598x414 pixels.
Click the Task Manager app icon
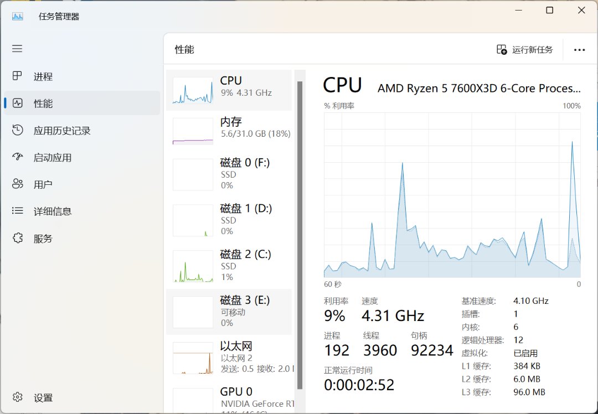click(18, 17)
